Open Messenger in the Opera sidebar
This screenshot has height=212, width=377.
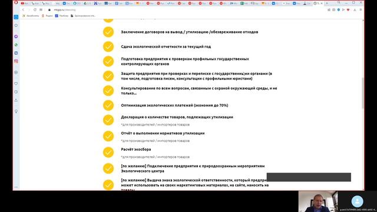click(16, 37)
